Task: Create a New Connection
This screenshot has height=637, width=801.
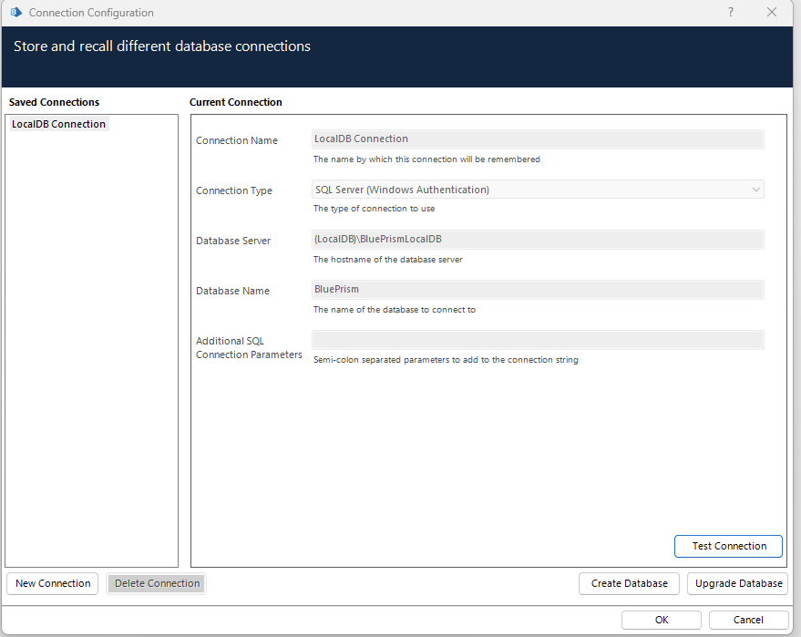Action: pos(53,583)
